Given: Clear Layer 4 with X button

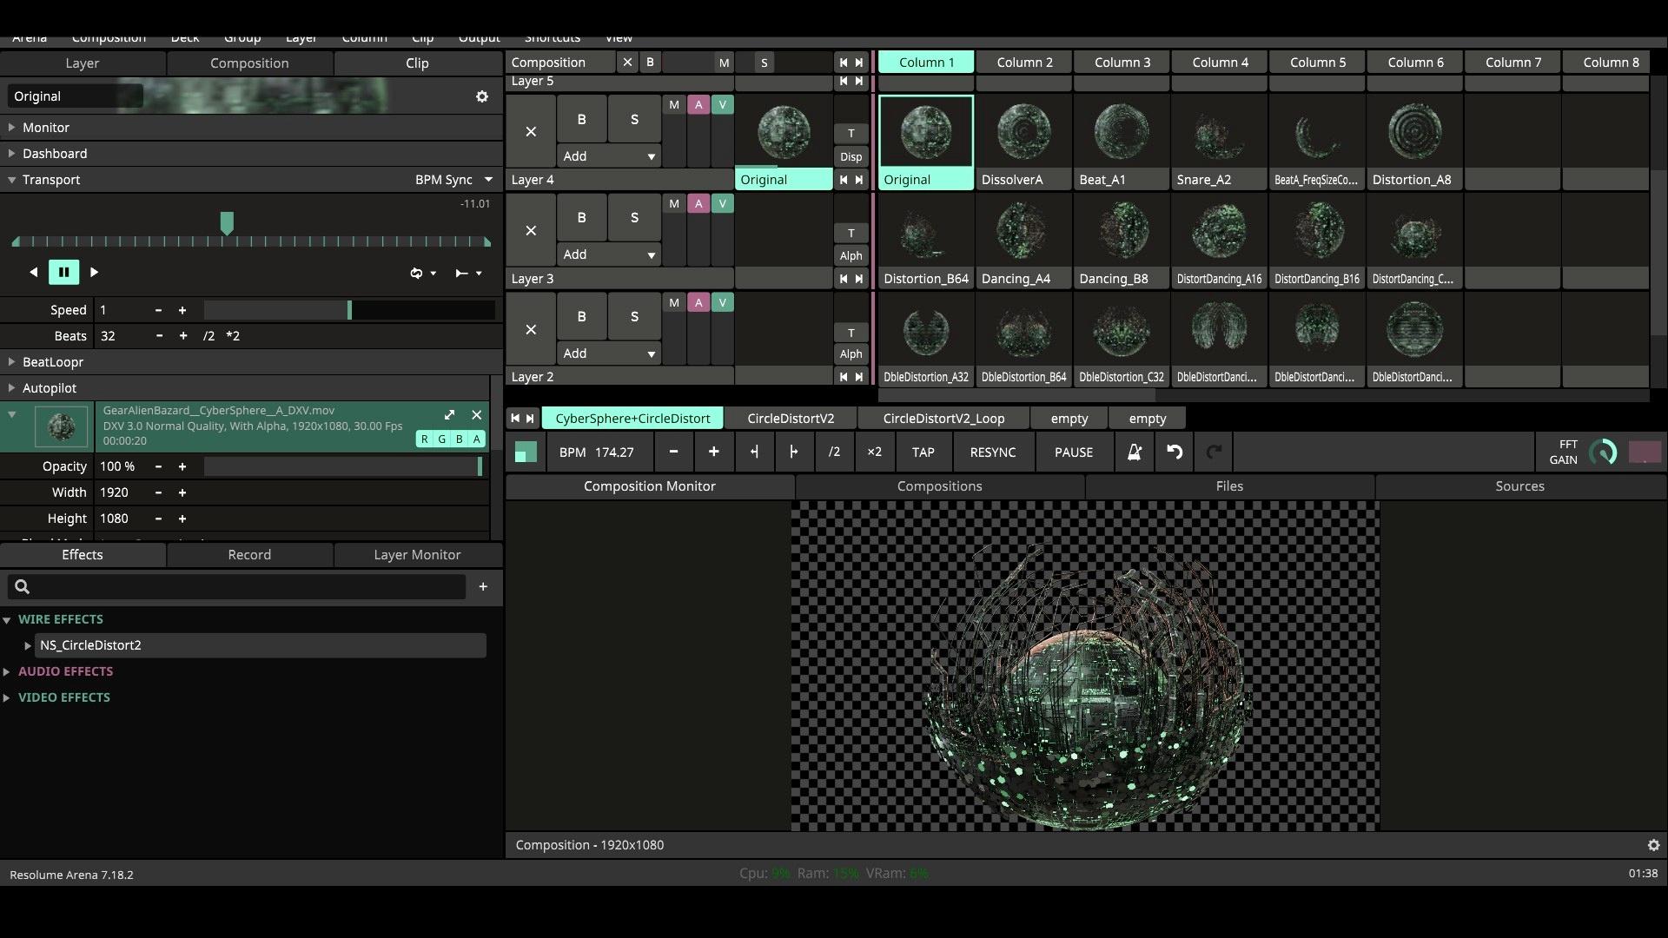Looking at the screenshot, I should tap(531, 132).
